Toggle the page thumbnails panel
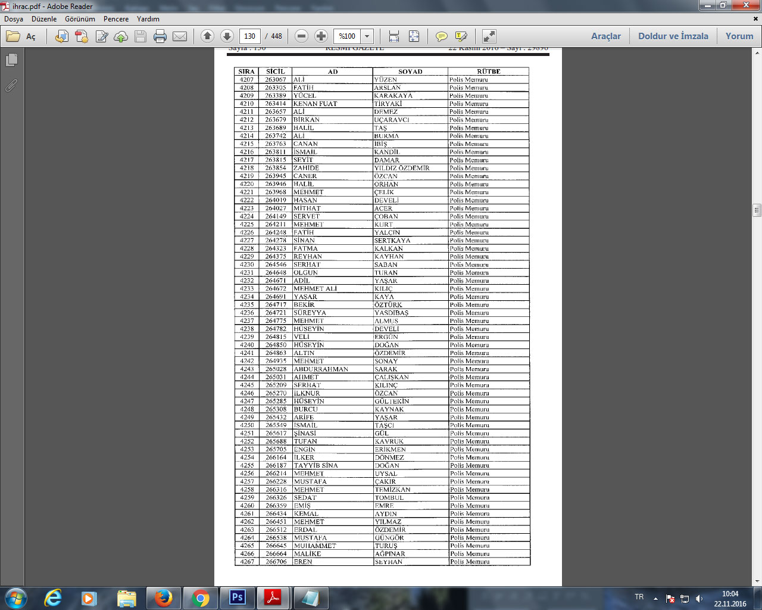The width and height of the screenshot is (762, 610). coord(11,60)
